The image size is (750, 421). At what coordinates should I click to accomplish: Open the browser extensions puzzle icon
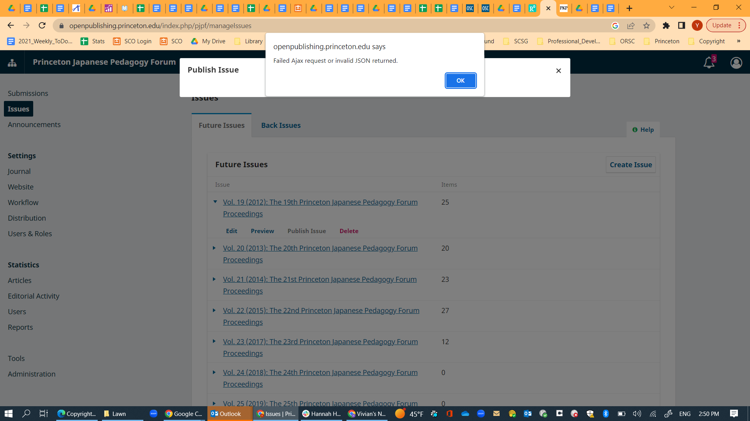(666, 25)
